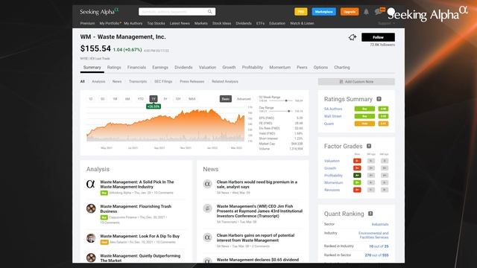Click the search magnifier icon
This screenshot has height=268, width=477.
pos(210,12)
